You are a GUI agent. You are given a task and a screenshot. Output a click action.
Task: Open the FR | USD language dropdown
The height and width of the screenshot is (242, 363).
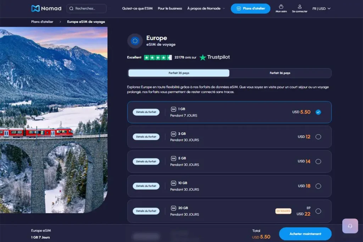pyautogui.click(x=321, y=8)
